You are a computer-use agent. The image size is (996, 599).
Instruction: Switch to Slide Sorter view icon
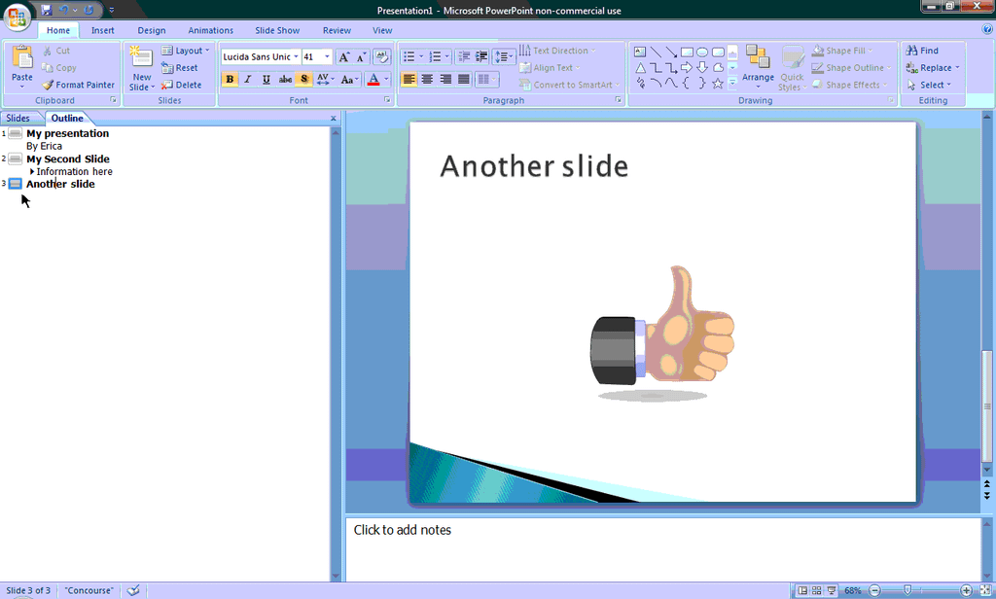tap(817, 590)
